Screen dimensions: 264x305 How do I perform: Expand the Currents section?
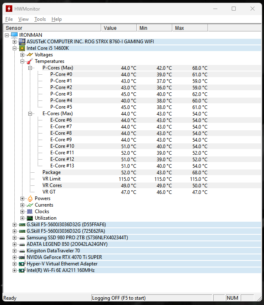tap(22, 205)
